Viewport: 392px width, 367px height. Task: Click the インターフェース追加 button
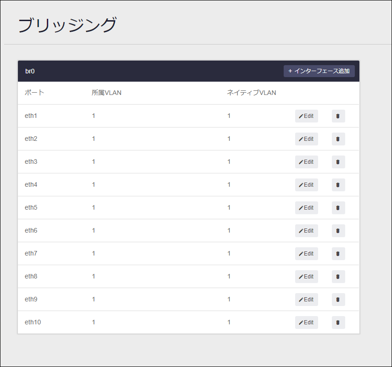pos(319,71)
